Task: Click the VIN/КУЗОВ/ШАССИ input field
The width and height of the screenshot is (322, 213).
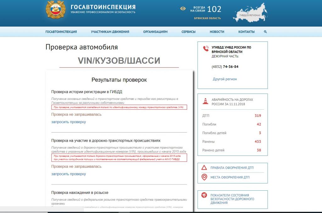Action: tap(119, 61)
